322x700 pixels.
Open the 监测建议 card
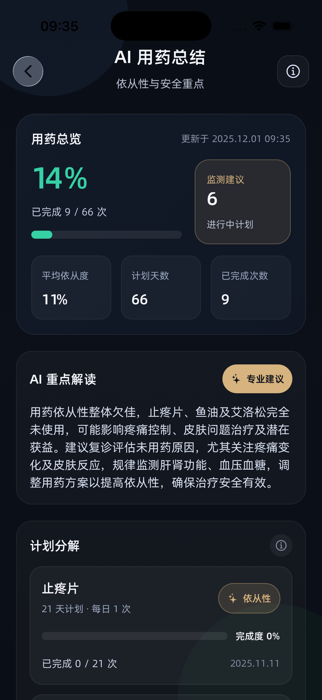[242, 202]
